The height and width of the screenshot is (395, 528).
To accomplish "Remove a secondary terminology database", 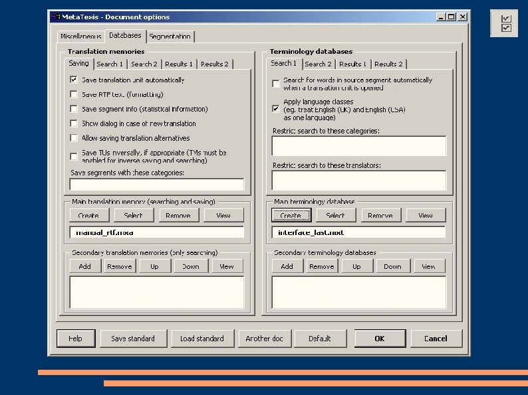I will click(322, 266).
